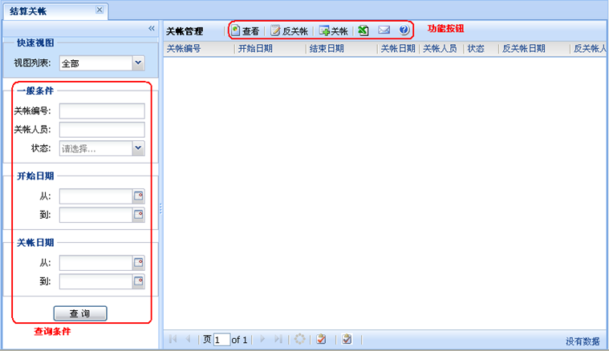The height and width of the screenshot is (351, 609).
Task: Select the 结算关帐 tab
Action: pos(55,11)
